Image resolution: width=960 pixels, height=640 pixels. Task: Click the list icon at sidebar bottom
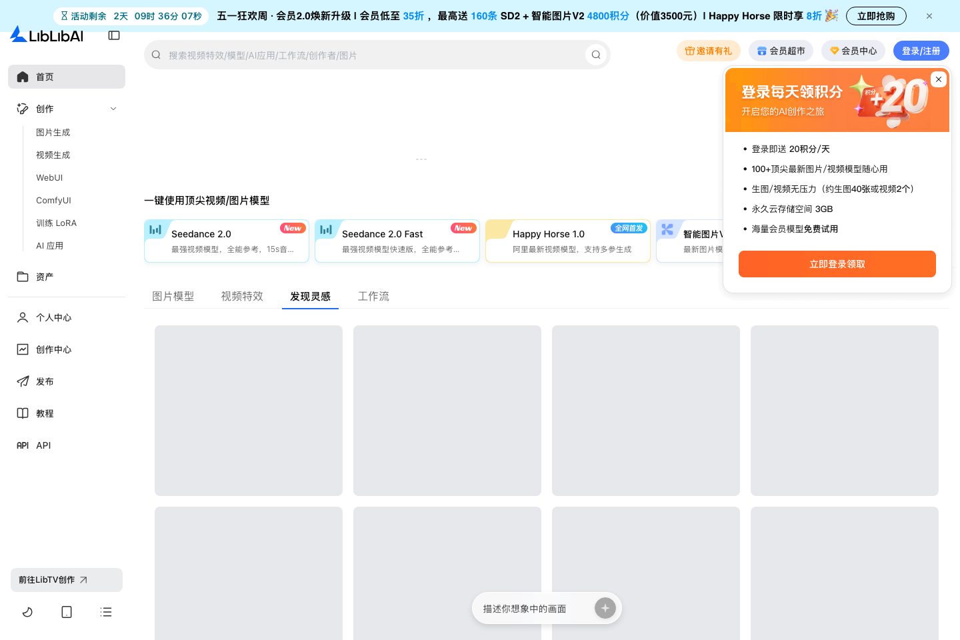(106, 612)
